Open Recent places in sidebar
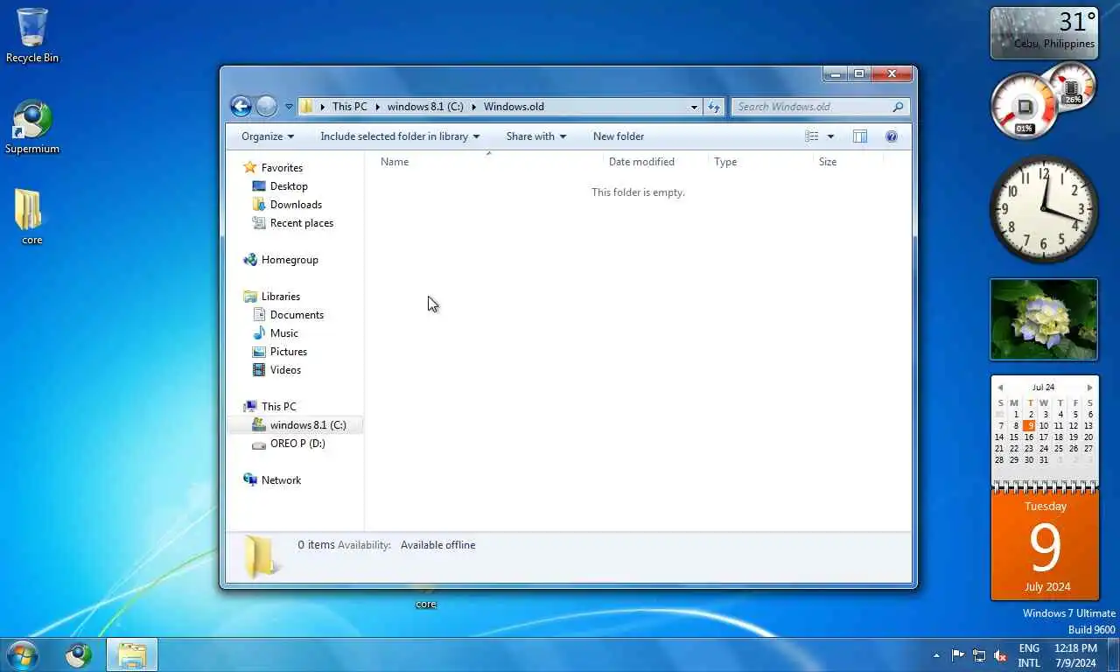 292,223
